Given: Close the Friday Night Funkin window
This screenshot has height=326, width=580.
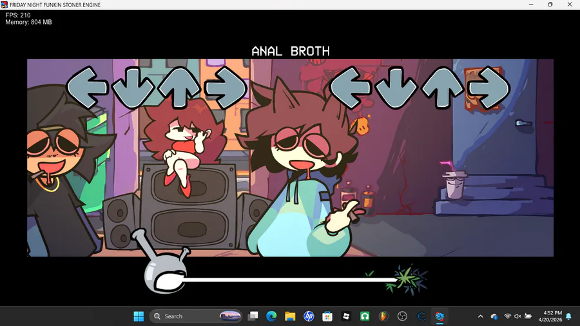Looking at the screenshot, I should [x=570, y=5].
